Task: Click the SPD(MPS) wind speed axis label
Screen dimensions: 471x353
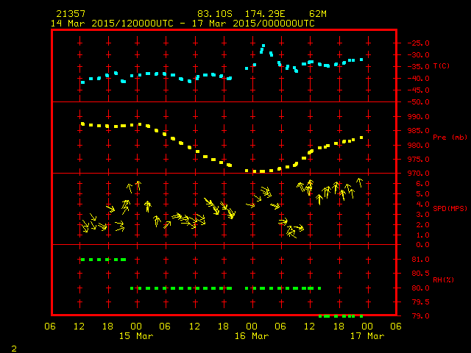Action: [x=450, y=208]
